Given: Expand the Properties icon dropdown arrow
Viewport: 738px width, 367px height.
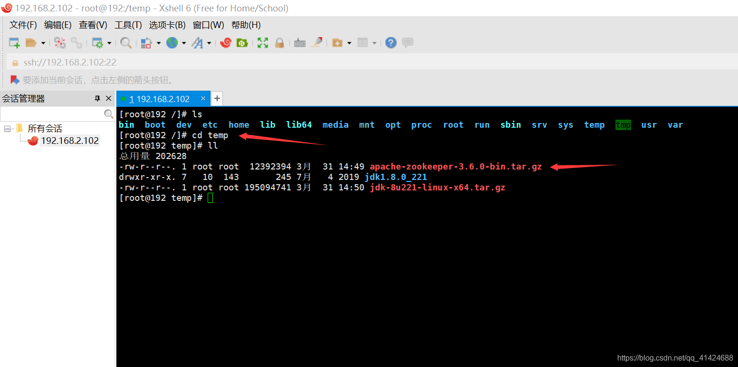Looking at the screenshot, I should click(x=109, y=43).
